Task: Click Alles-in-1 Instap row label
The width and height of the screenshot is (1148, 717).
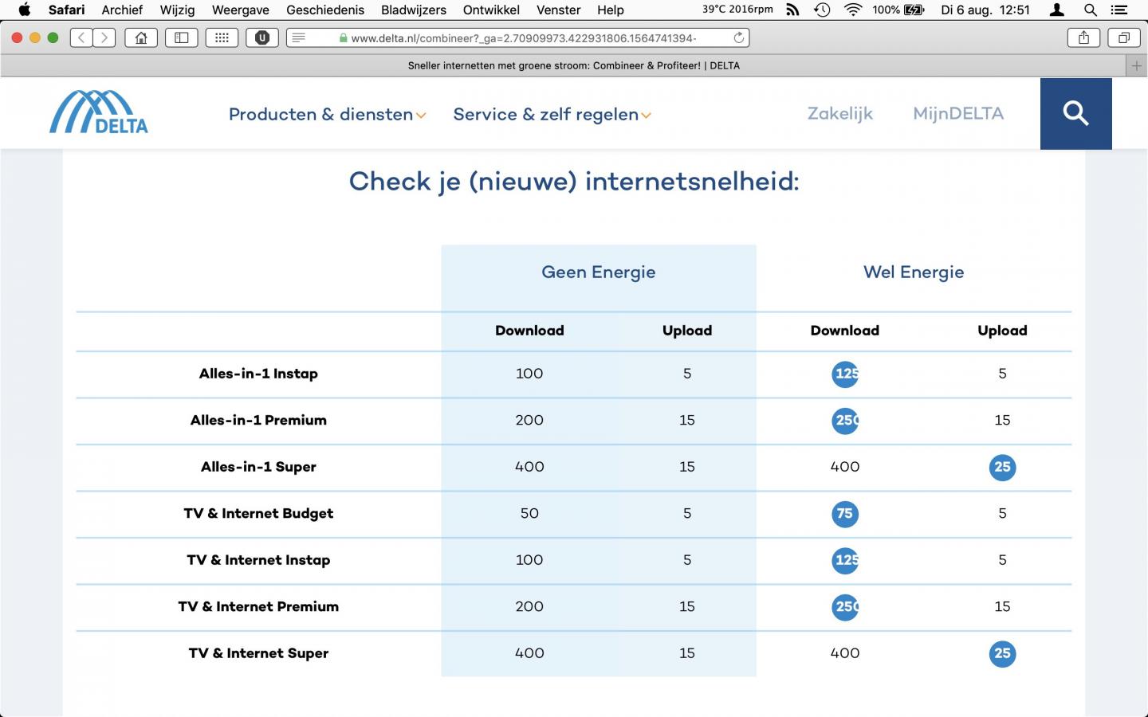Action: [x=258, y=374]
